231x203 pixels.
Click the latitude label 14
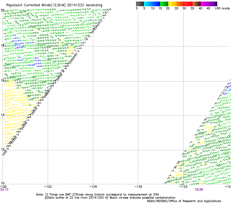[2, 115]
